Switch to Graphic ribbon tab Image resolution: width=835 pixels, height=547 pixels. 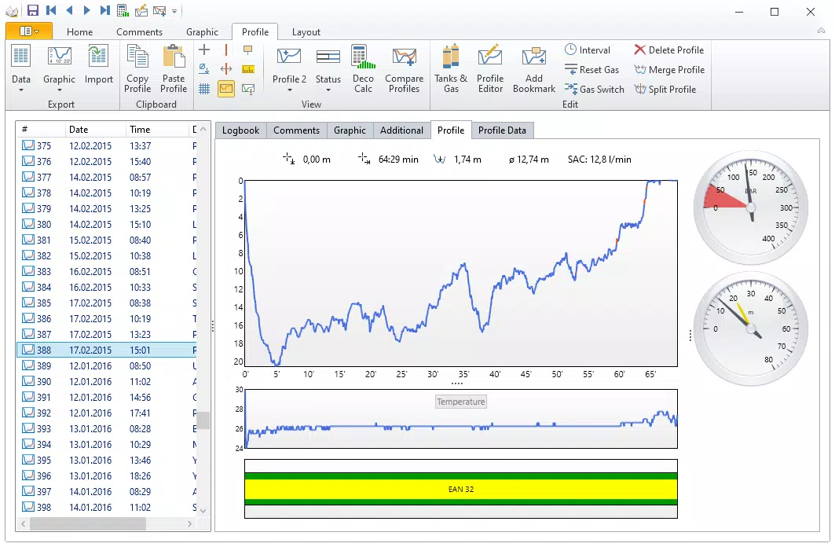pos(202,32)
